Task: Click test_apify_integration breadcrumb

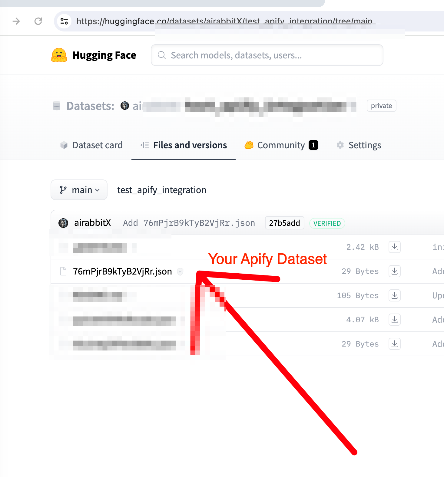Action: pyautogui.click(x=162, y=190)
